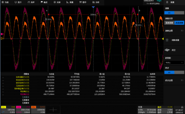Select 高级测量 advanced measurement mode

pyautogui.click(x=179, y=23)
